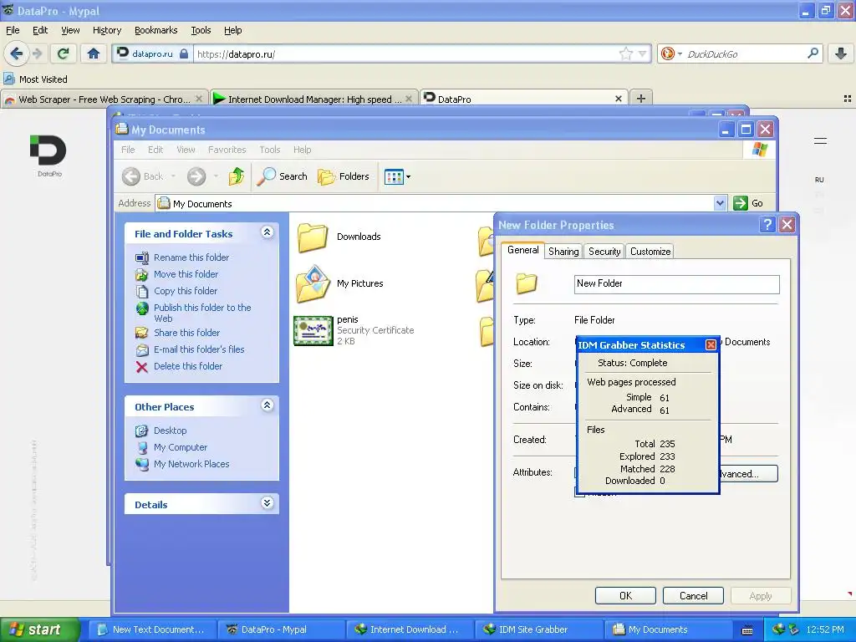856x642 pixels.
Task: Click Move this folder
Action: 186,274
